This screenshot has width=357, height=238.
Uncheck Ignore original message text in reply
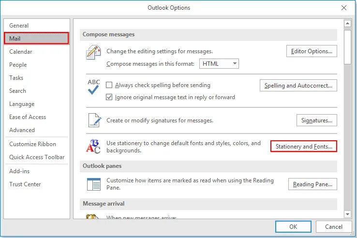click(109, 97)
